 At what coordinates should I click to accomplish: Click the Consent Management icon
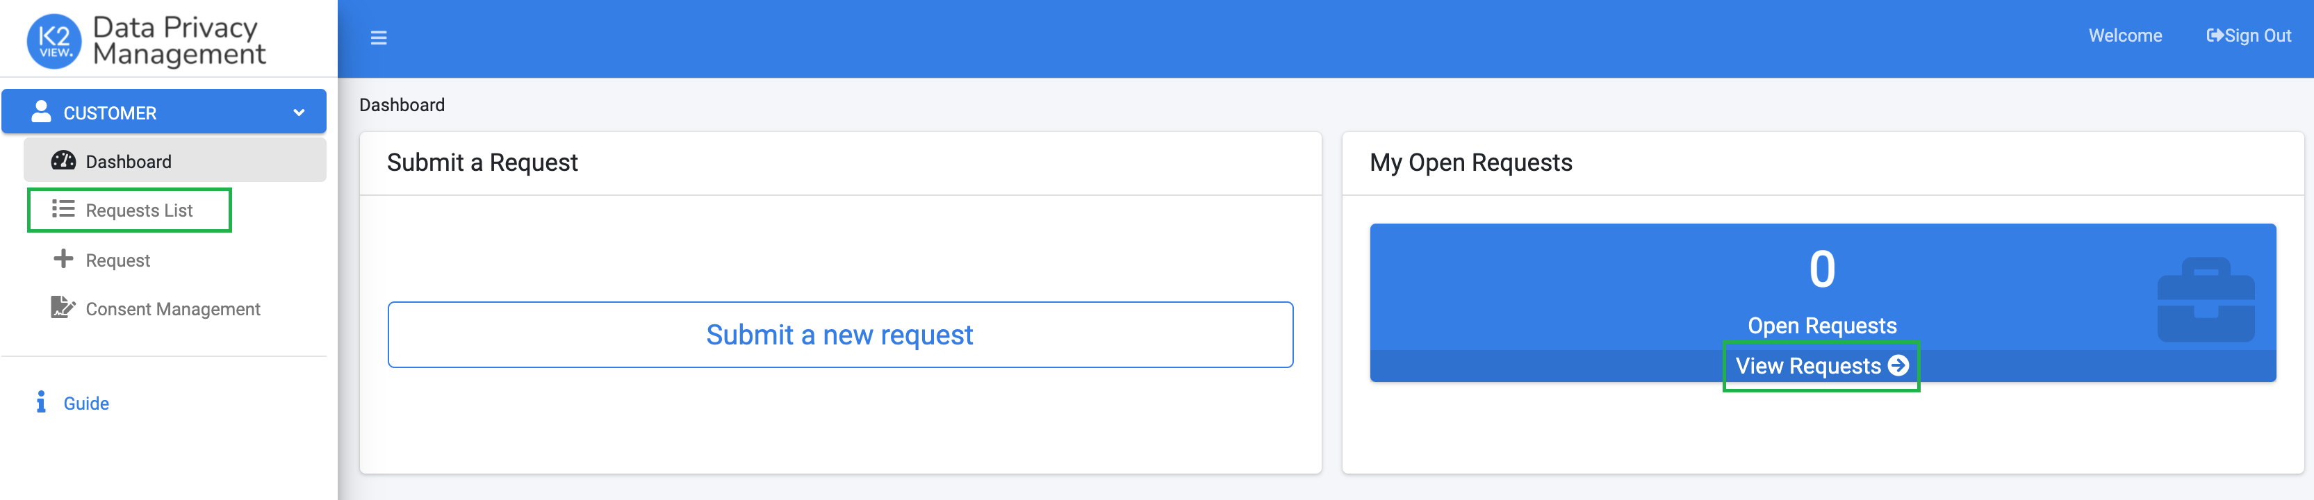tap(63, 308)
